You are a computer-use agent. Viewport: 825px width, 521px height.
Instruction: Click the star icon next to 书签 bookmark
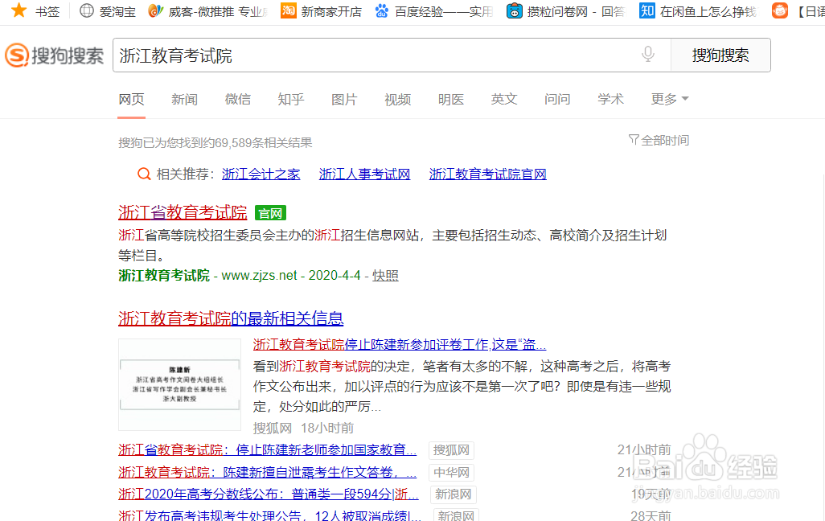coord(18,10)
